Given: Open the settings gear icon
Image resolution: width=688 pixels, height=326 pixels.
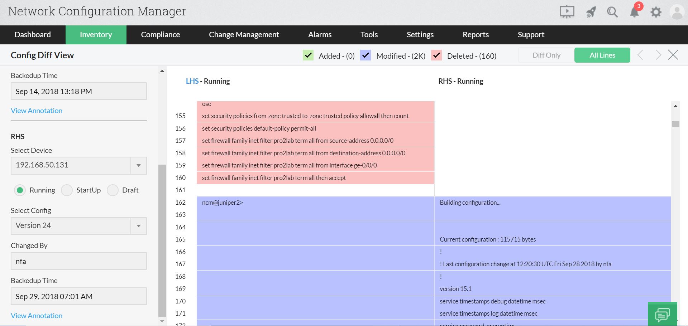Looking at the screenshot, I should (x=656, y=12).
